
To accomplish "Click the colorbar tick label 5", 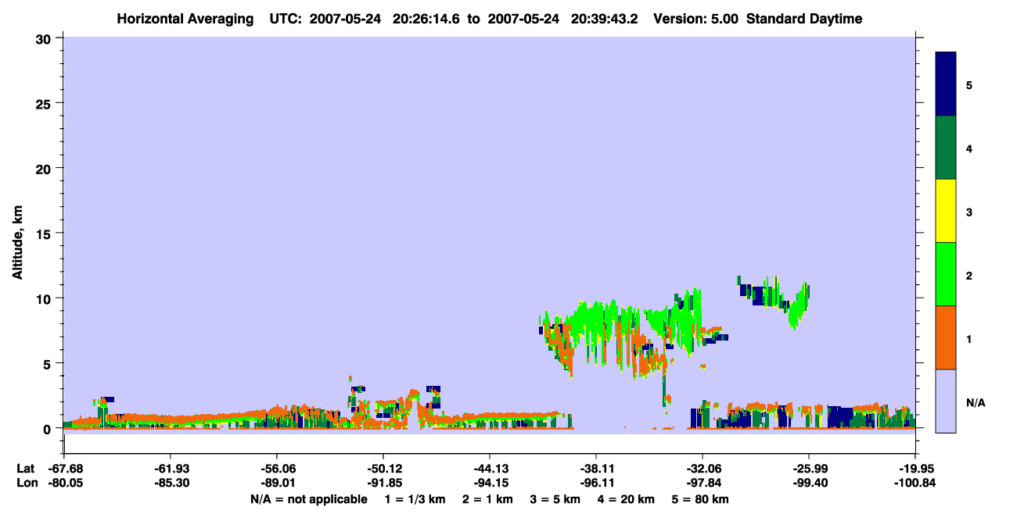I will (969, 84).
